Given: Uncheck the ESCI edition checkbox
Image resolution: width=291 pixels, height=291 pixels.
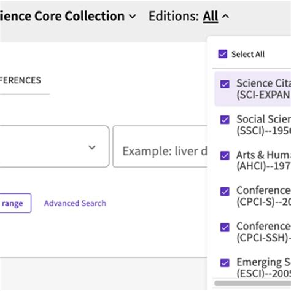Looking at the screenshot, I should click(225, 263).
